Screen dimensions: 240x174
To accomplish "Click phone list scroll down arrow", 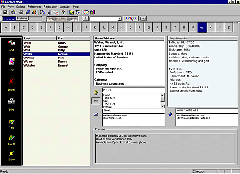I will click(x=162, y=106).
